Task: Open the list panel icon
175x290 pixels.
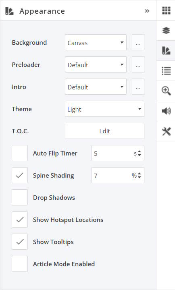Action: click(166, 71)
